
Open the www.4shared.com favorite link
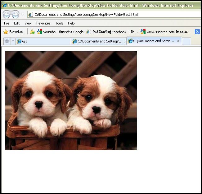point(166,32)
